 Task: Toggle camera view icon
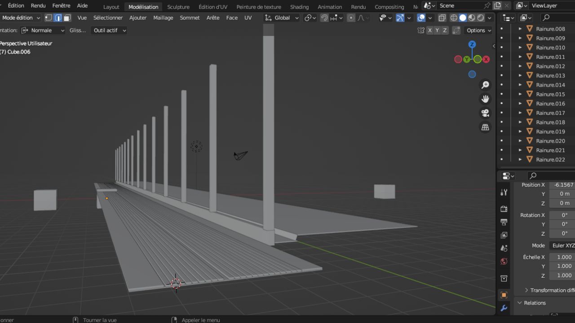[x=485, y=113]
